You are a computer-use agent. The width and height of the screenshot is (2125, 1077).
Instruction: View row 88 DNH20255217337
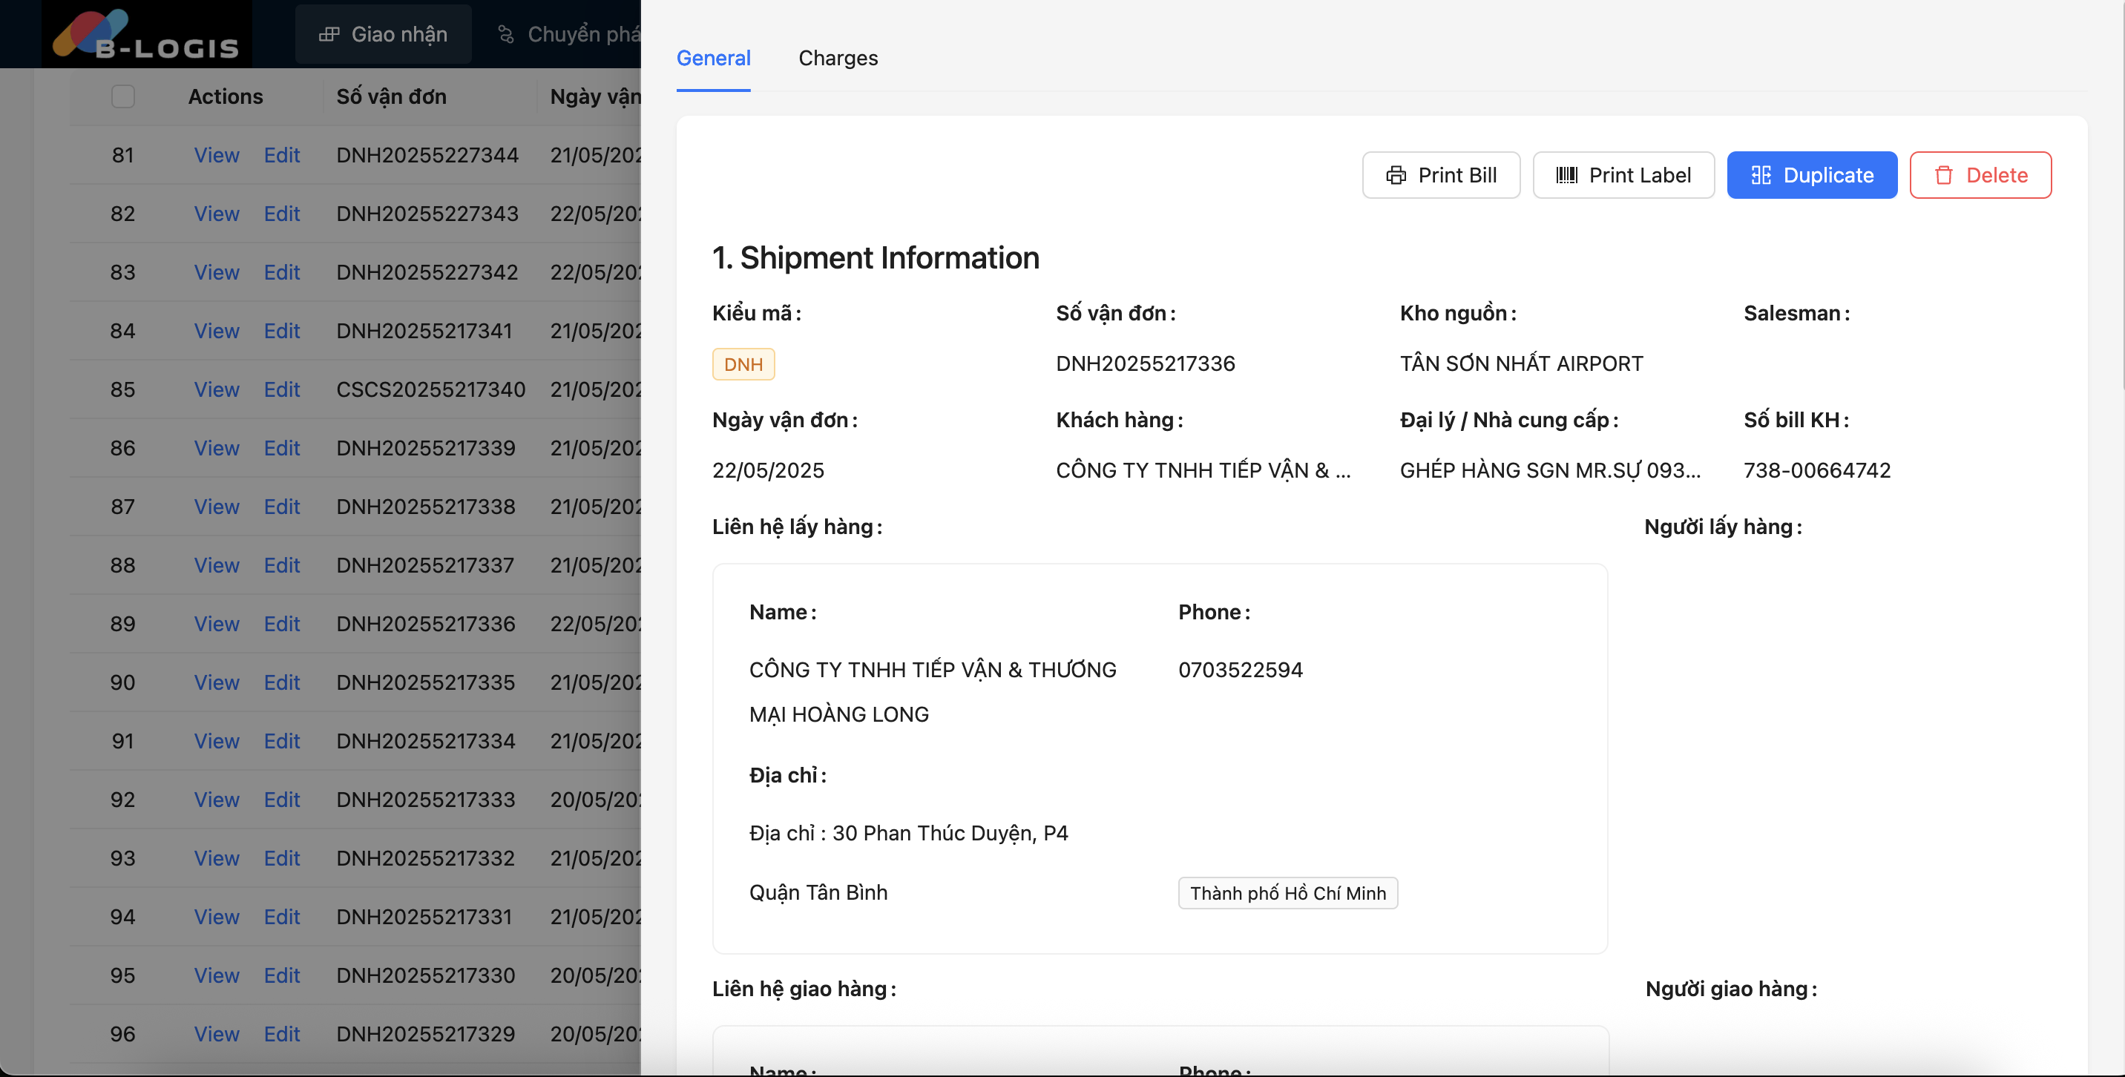click(x=216, y=565)
